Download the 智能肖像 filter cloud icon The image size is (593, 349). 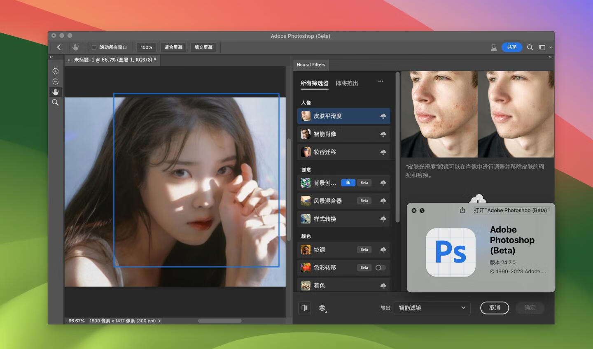pos(383,134)
